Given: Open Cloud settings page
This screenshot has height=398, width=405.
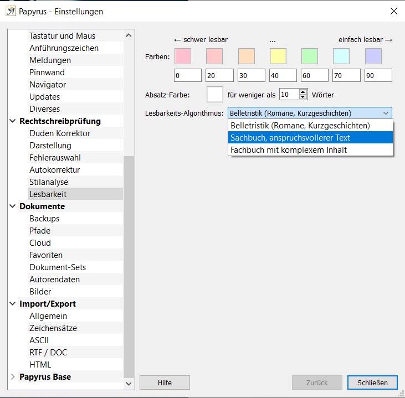Looking at the screenshot, I should pyautogui.click(x=75, y=242).
